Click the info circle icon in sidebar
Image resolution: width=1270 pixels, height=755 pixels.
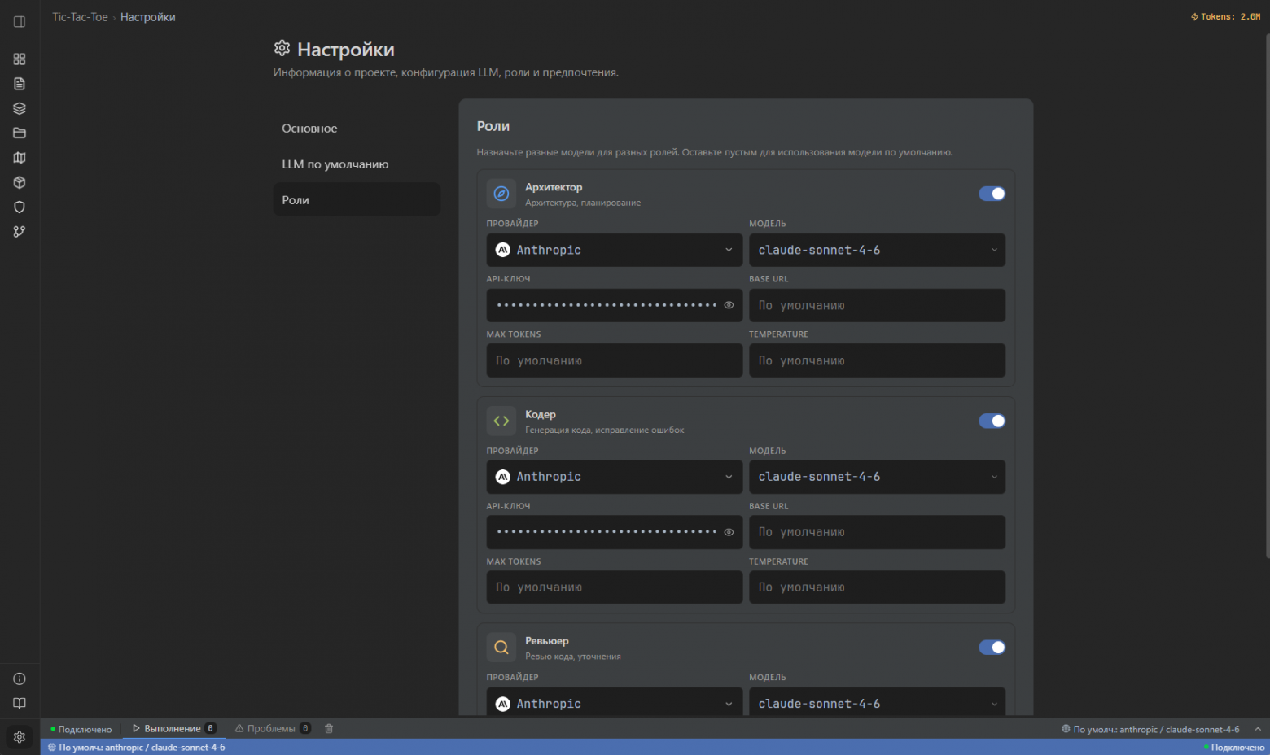[20, 679]
